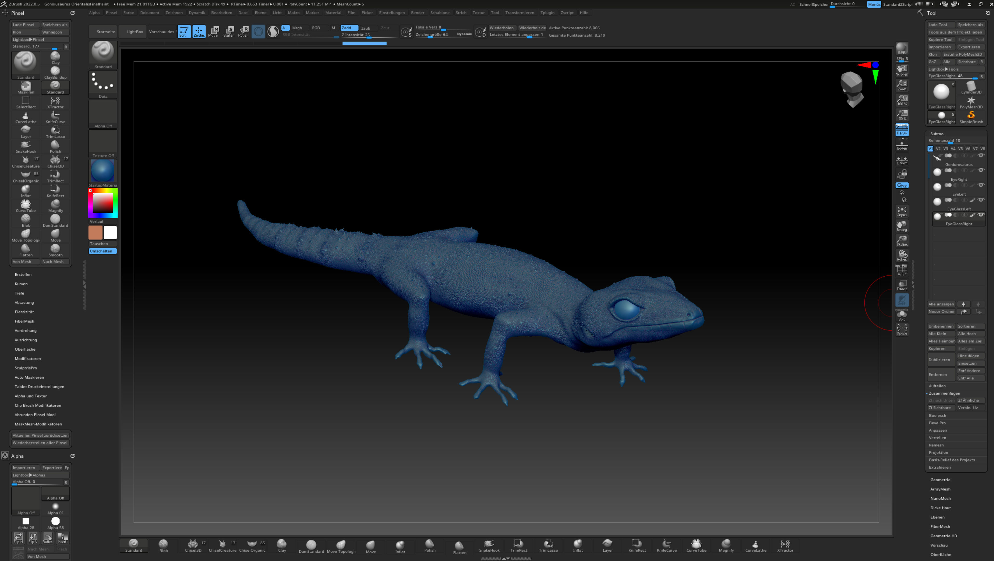The width and height of the screenshot is (994, 561).
Task: Select the KnifeCurve brush in Pinsel palette
Action: (x=55, y=117)
